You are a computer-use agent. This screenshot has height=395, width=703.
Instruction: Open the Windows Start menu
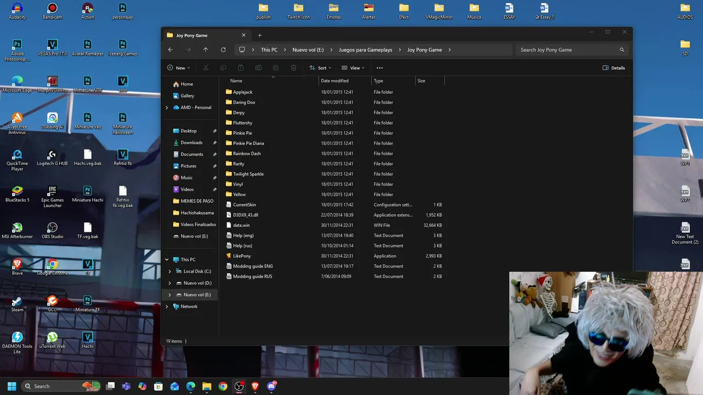[x=12, y=386]
